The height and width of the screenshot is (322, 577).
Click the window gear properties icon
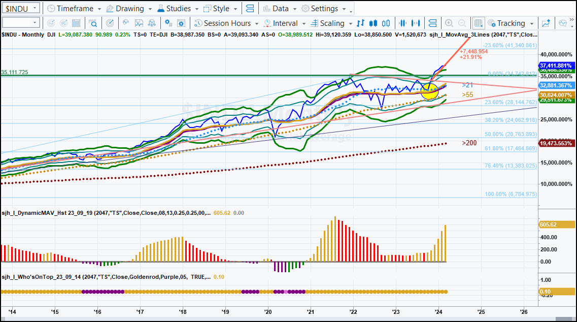click(181, 23)
